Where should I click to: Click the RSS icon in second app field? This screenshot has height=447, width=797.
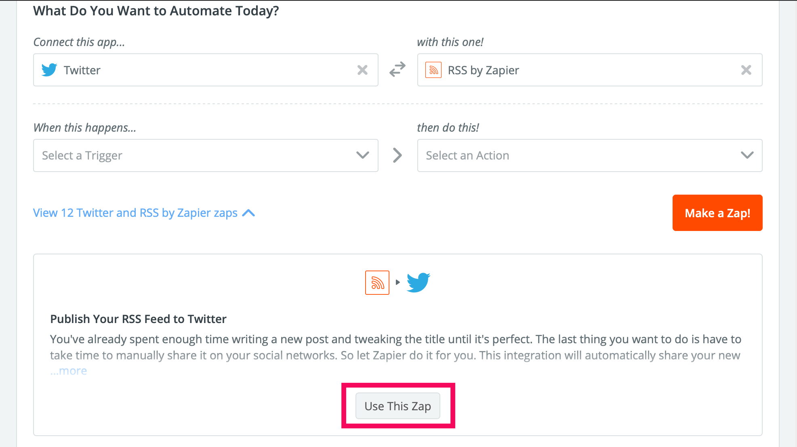433,70
